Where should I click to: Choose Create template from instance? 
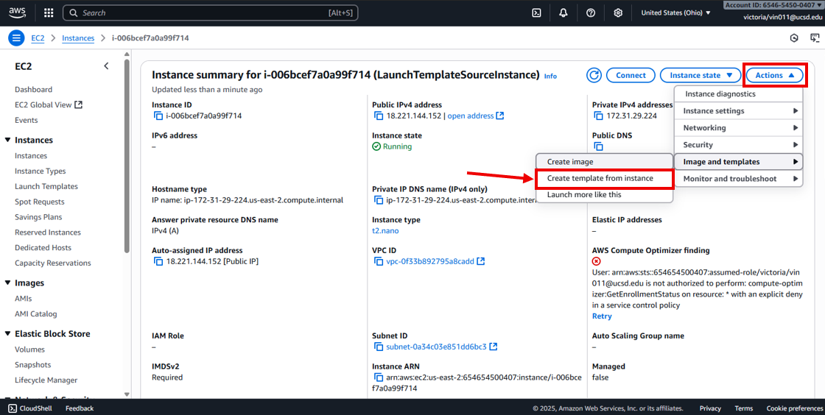coord(604,178)
